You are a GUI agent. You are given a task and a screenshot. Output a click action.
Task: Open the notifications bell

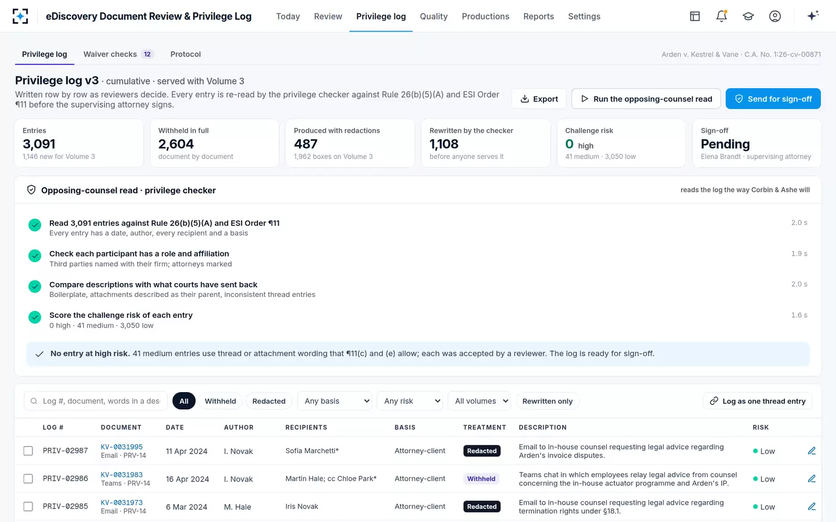pyautogui.click(x=722, y=16)
